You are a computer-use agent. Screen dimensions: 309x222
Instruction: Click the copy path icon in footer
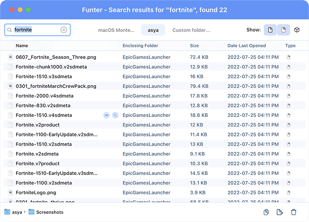266,212
